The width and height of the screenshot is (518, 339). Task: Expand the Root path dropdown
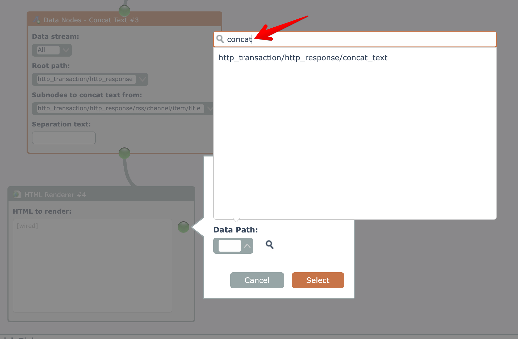(142, 79)
